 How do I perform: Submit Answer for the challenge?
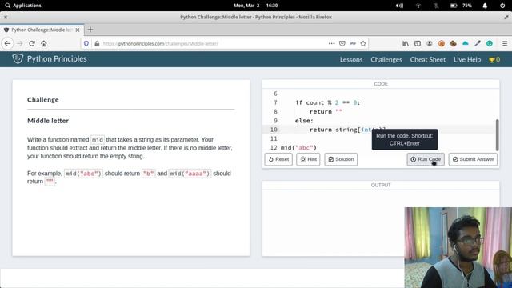tap(473, 159)
